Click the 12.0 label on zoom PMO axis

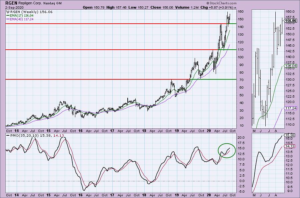[x=290, y=165]
